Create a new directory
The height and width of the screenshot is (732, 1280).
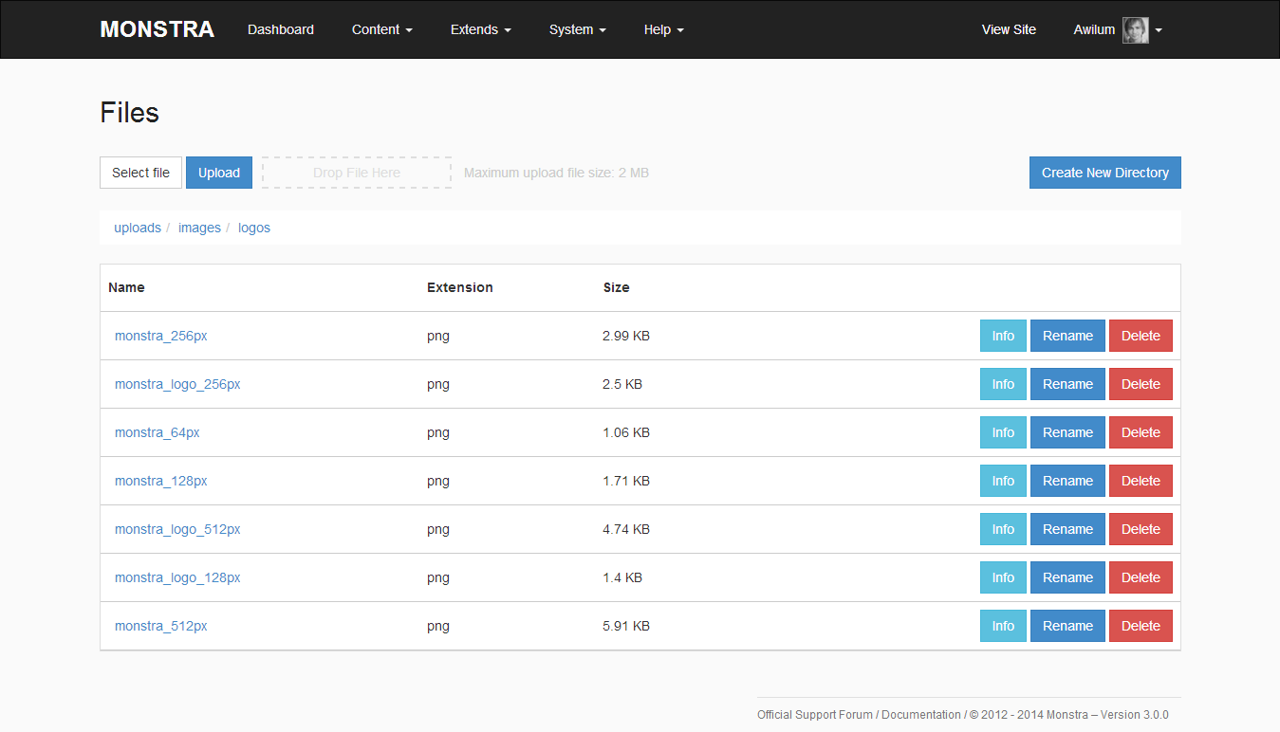pos(1104,172)
